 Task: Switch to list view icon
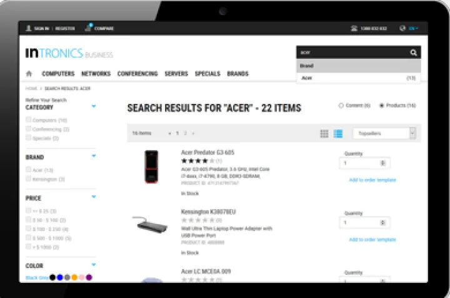point(337,133)
